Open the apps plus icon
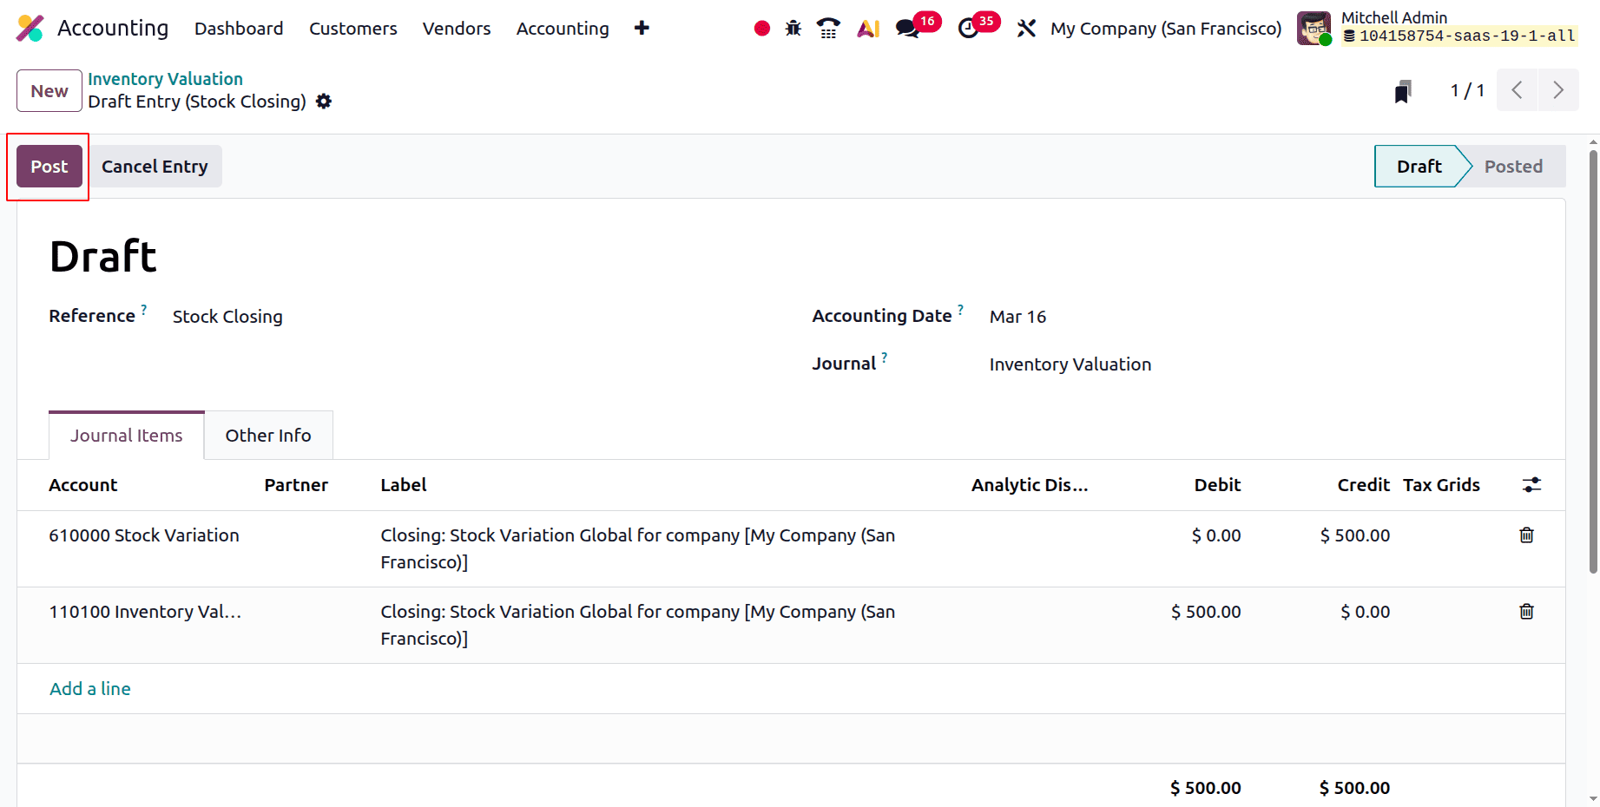The height and width of the screenshot is (807, 1600). (642, 28)
